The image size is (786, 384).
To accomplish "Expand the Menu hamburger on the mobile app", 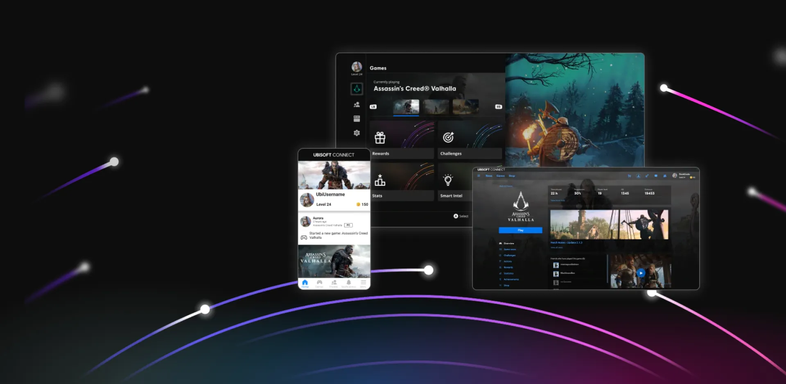I will (x=364, y=282).
